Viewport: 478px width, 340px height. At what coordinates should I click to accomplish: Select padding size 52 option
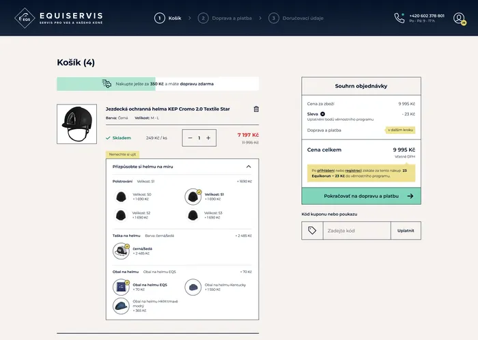pos(133,215)
